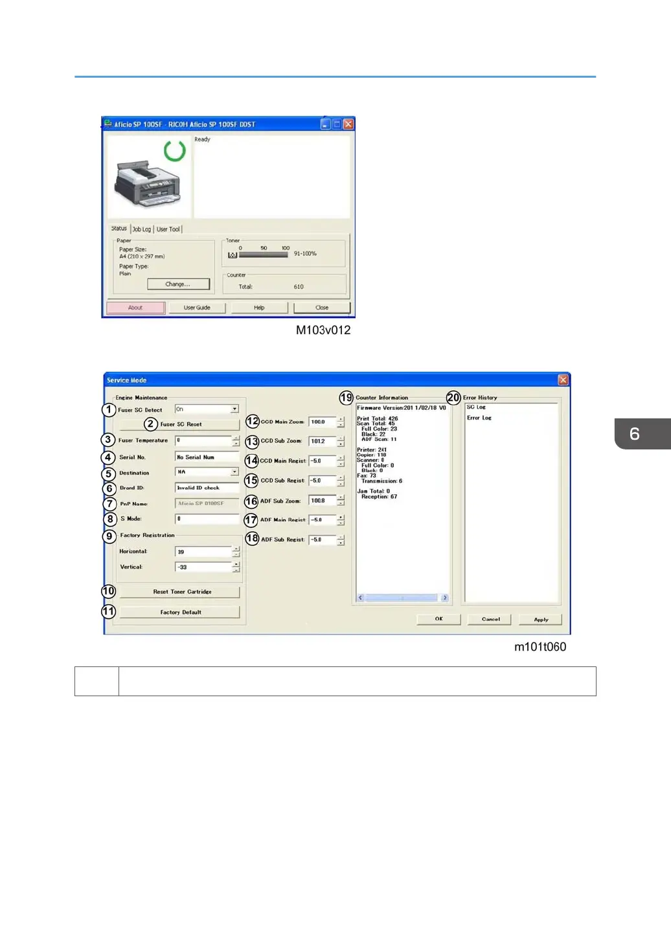Click the CCD Main Zoom value field
Screen dimensions: 671x952
click(x=323, y=422)
